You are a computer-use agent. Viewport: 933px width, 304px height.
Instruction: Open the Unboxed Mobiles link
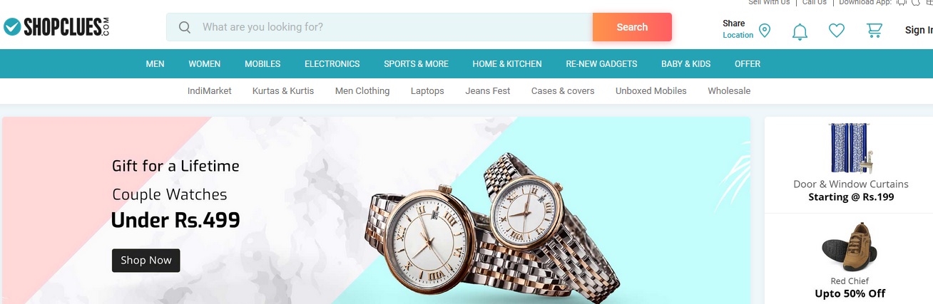pos(651,90)
